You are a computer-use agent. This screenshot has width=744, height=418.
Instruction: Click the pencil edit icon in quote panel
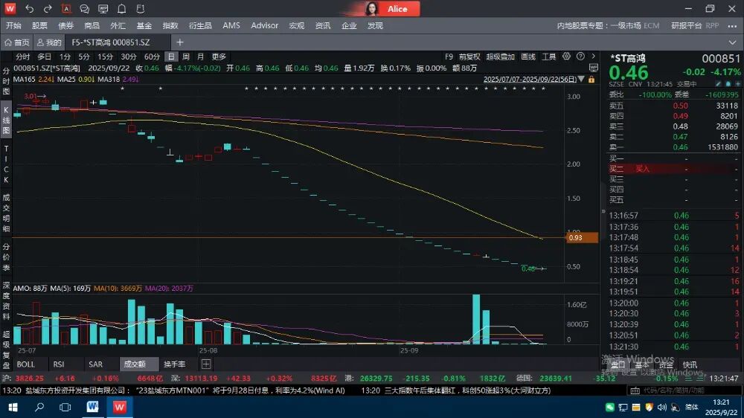pos(719,84)
